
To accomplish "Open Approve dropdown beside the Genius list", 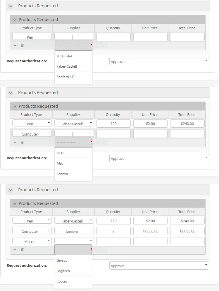I will tap(159, 266).
